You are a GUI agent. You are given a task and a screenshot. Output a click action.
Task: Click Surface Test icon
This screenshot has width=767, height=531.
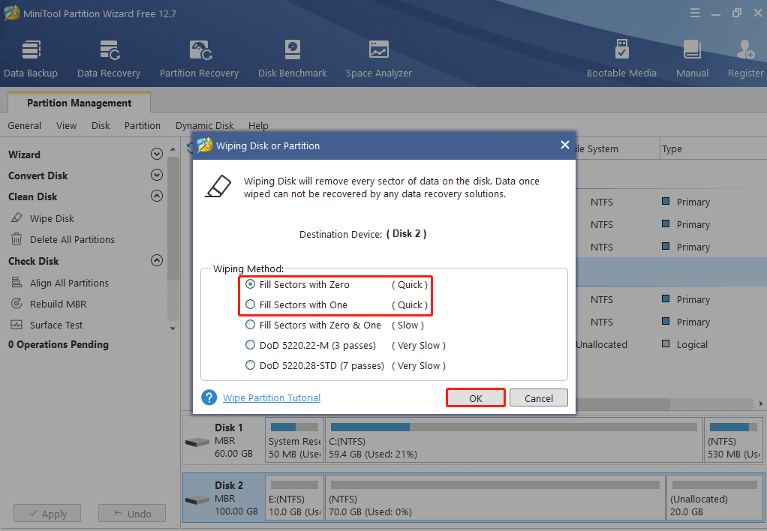(x=17, y=325)
